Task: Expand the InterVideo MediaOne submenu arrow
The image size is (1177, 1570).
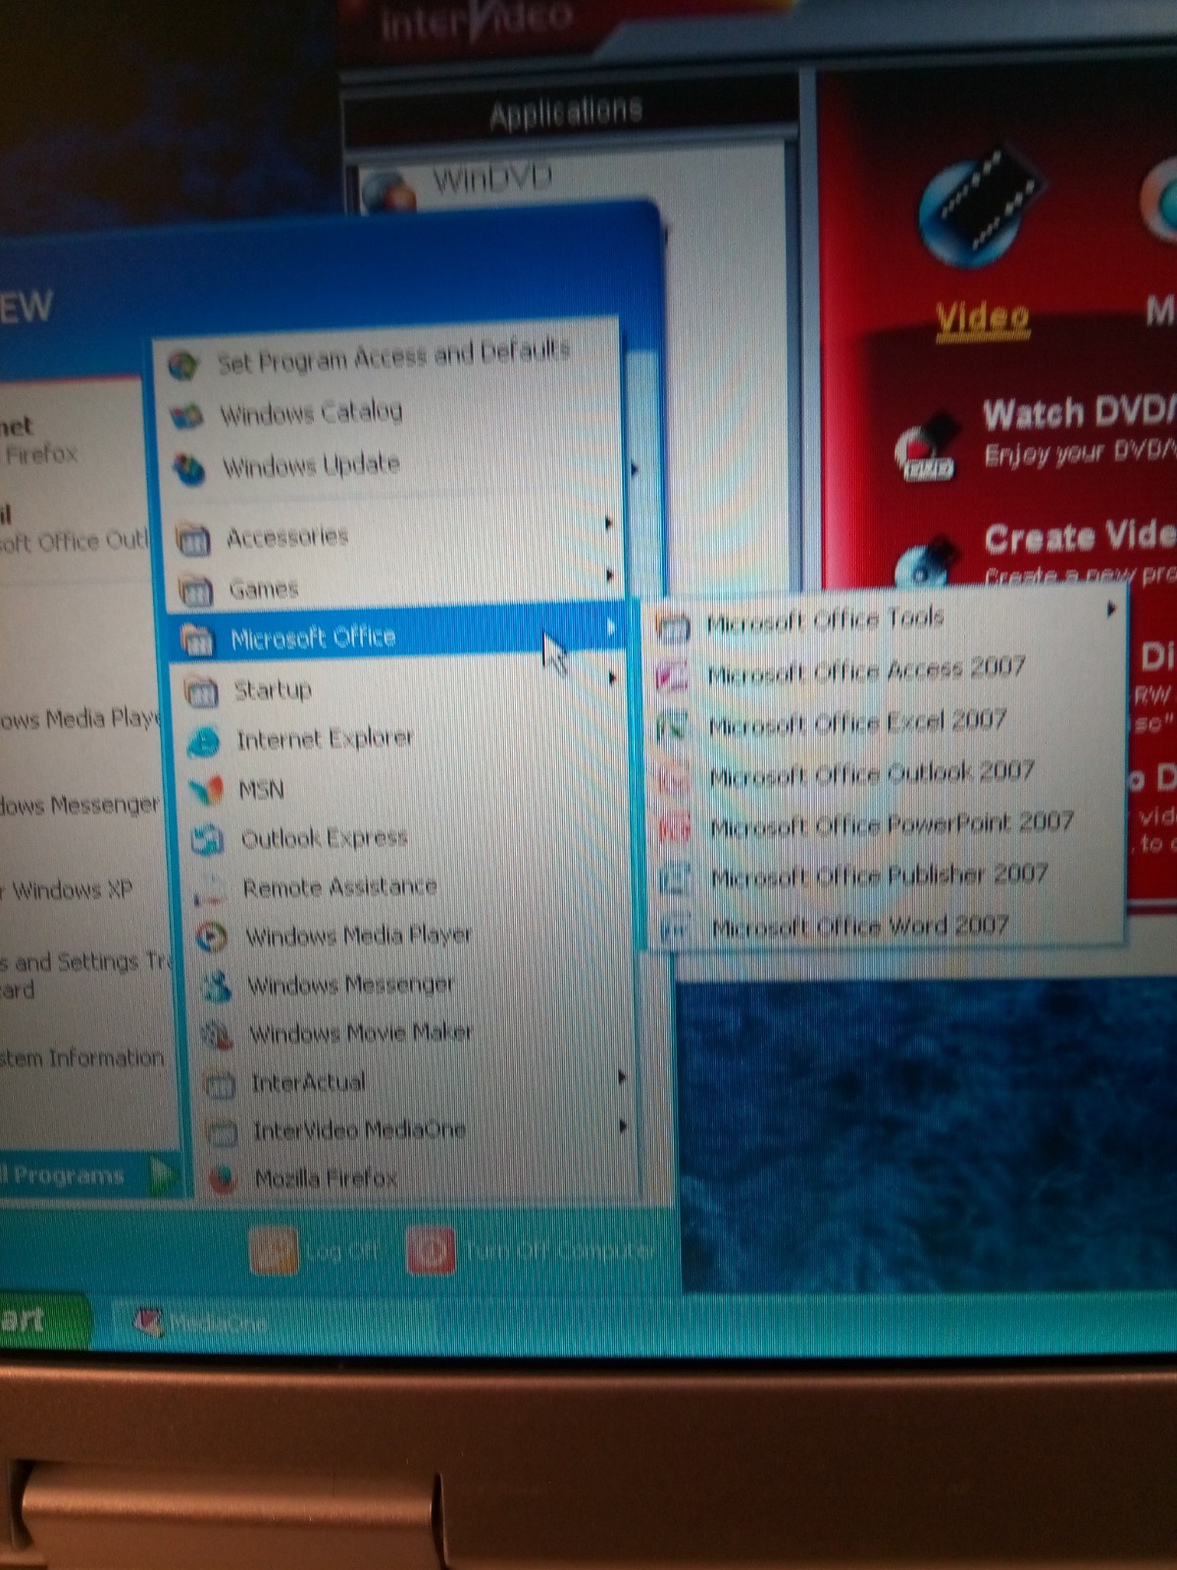Action: 623,1126
